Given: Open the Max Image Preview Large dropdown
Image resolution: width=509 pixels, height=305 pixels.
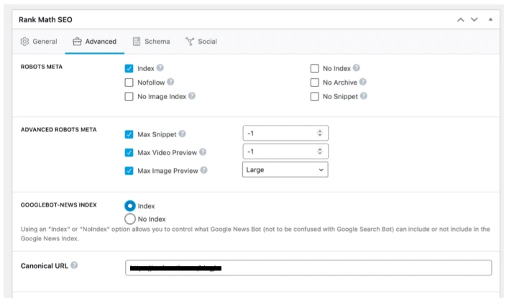Looking at the screenshot, I should point(285,169).
